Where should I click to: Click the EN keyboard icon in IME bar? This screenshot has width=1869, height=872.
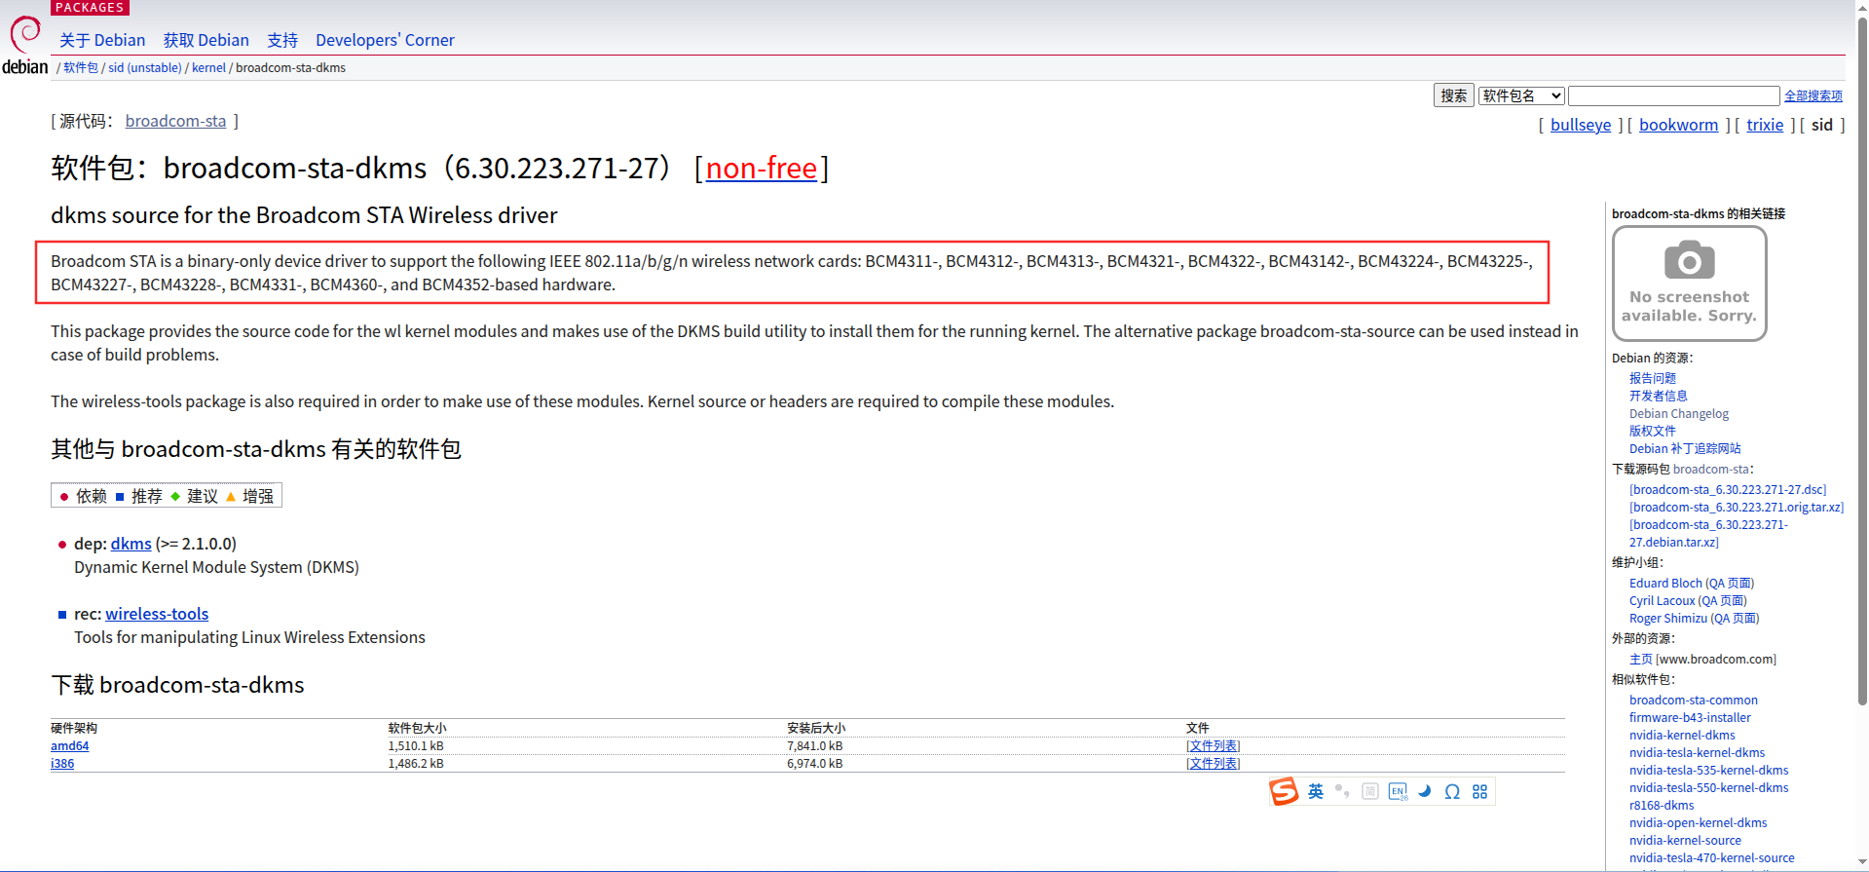click(1398, 791)
